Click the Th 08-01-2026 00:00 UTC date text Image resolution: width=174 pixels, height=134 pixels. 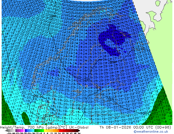pos(127,127)
